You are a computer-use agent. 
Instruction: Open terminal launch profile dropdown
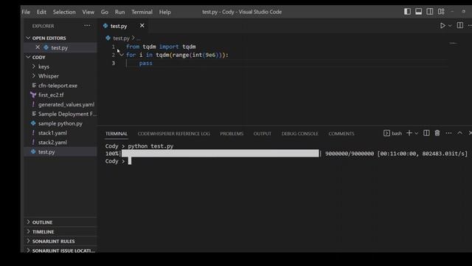point(417,133)
